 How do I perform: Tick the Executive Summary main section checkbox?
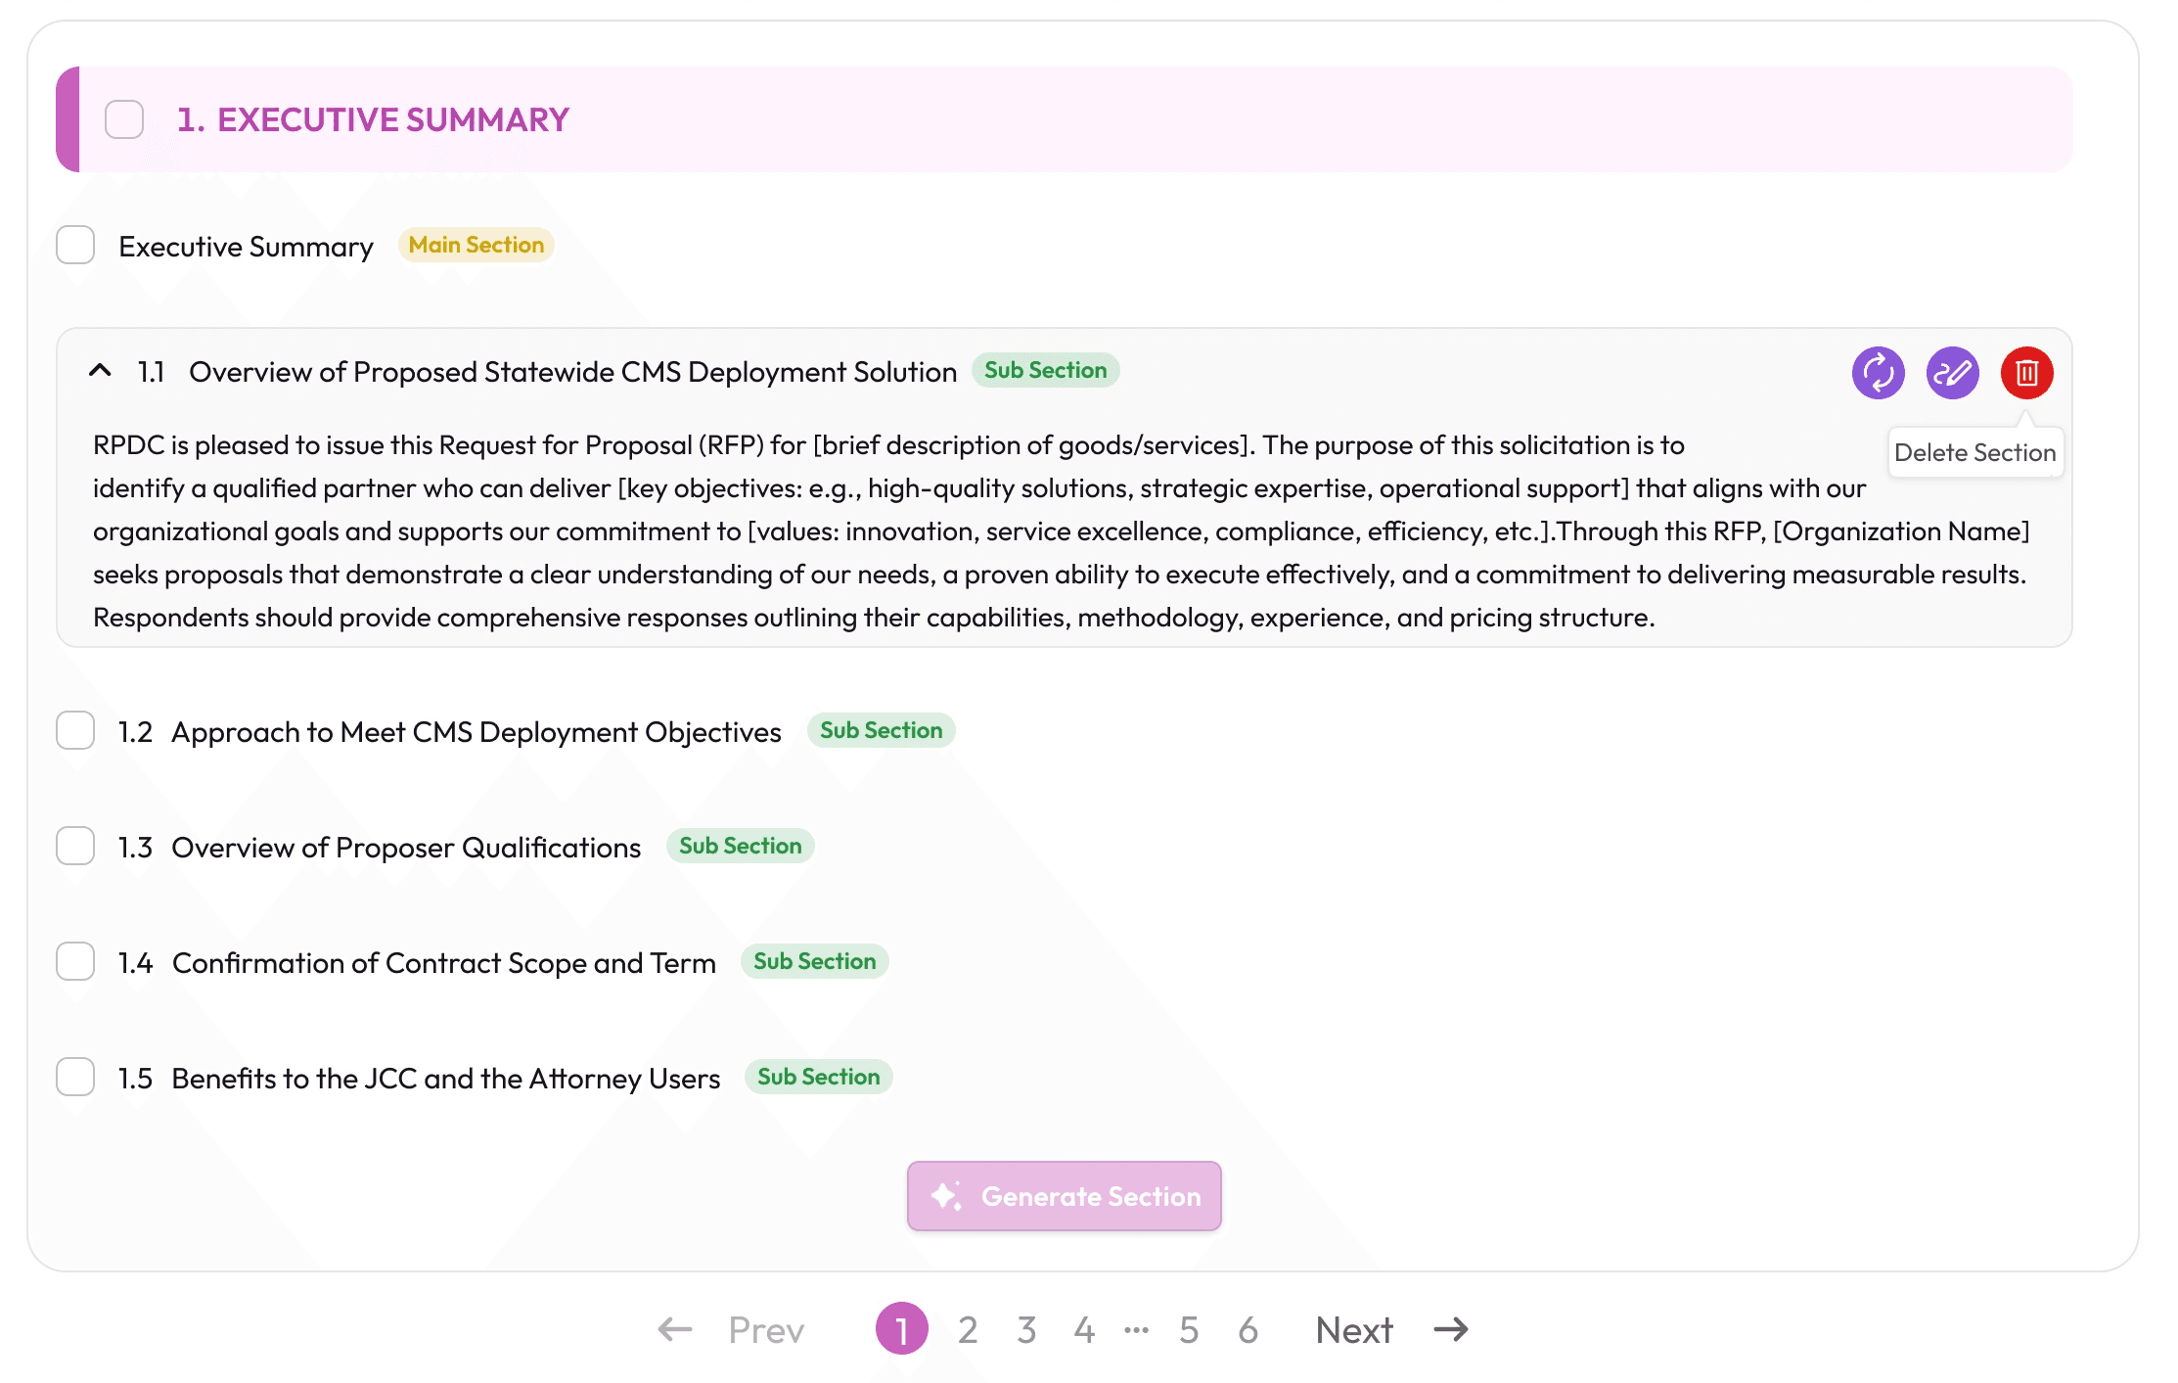point(75,245)
